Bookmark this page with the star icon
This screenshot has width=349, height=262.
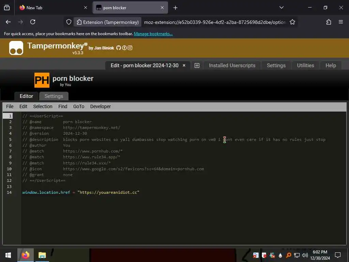292,22
